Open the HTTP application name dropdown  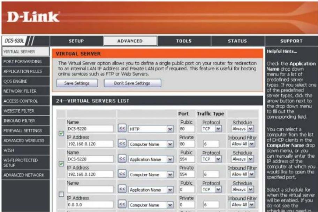(x=151, y=129)
